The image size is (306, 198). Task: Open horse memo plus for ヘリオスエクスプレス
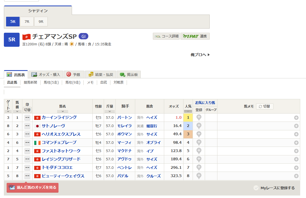[x=296, y=134]
